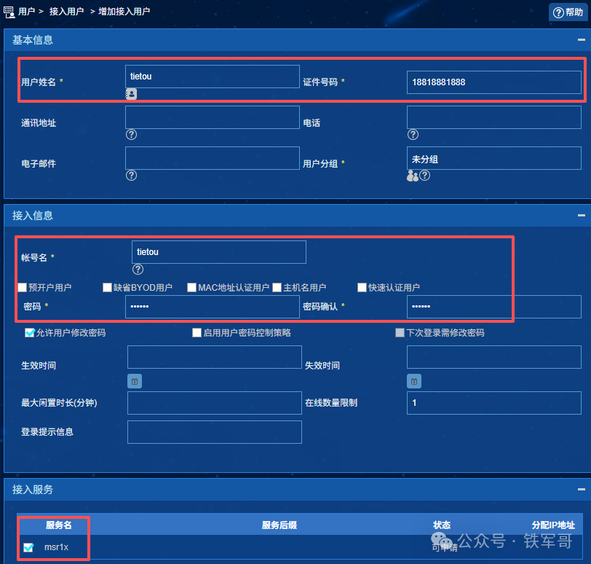Go to 用户 in breadcrumb
The height and width of the screenshot is (564, 591).
27,12
